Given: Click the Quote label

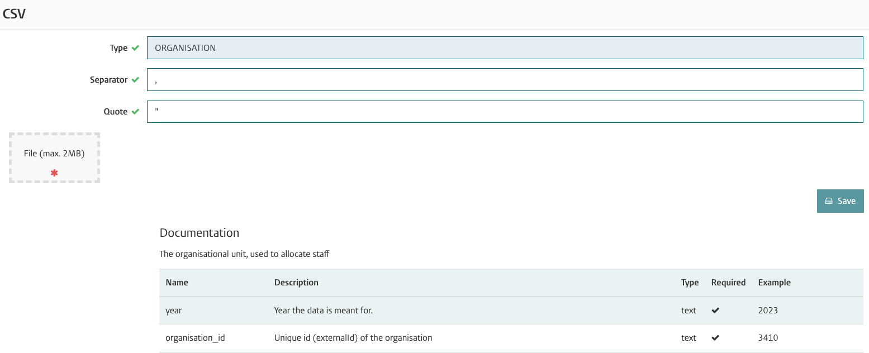Looking at the screenshot, I should 116,112.
